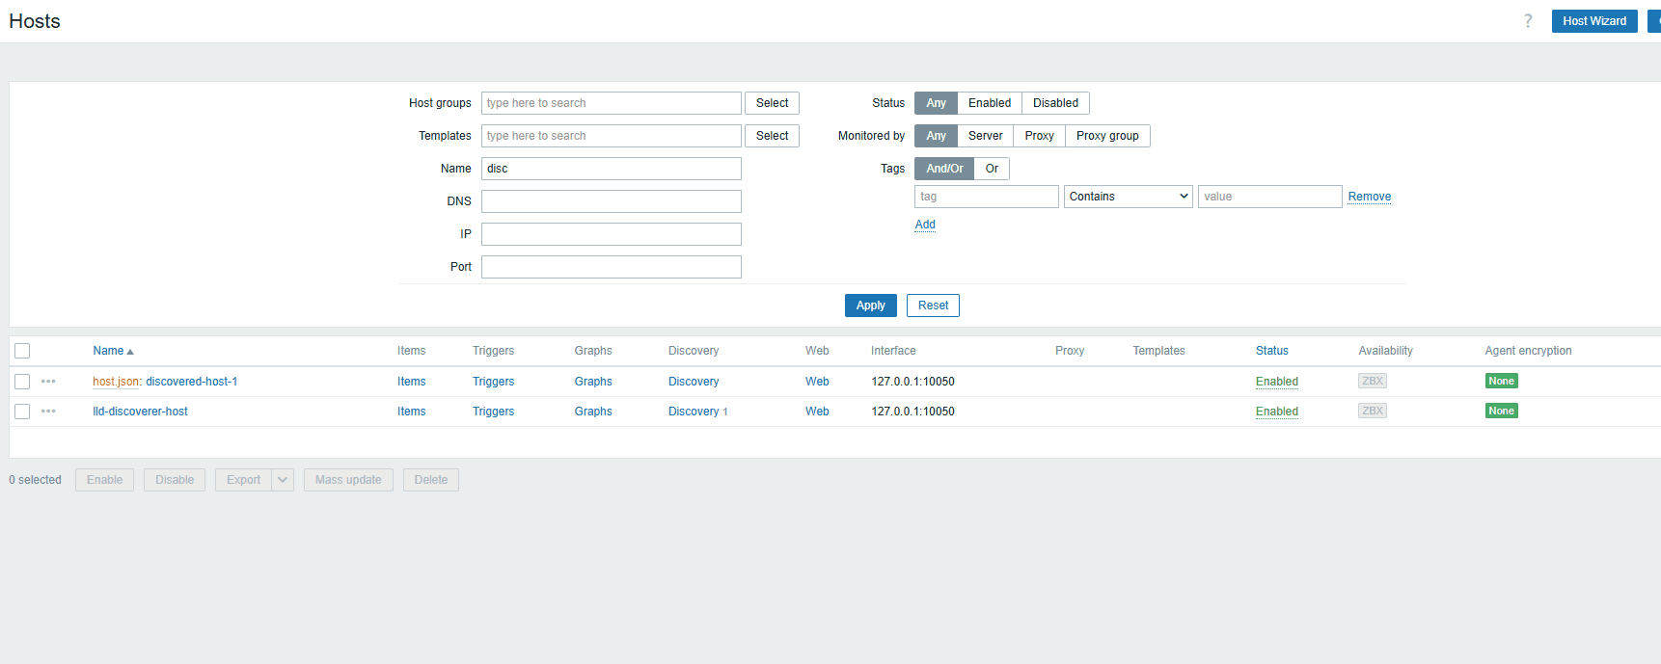The height and width of the screenshot is (664, 1661).
Task: Expand the tag operator Contains dropdown
Action: tap(1128, 197)
